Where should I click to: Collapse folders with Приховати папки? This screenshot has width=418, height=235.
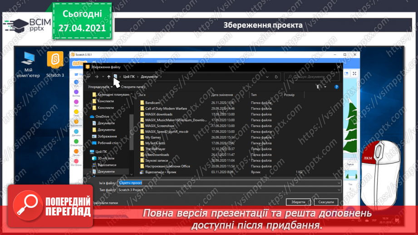(105, 203)
